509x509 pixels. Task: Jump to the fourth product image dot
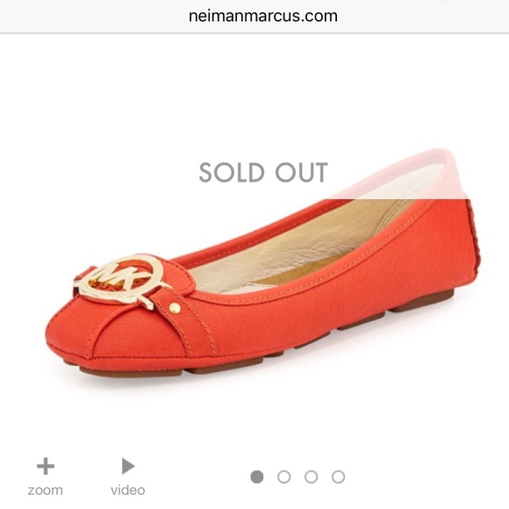click(338, 477)
